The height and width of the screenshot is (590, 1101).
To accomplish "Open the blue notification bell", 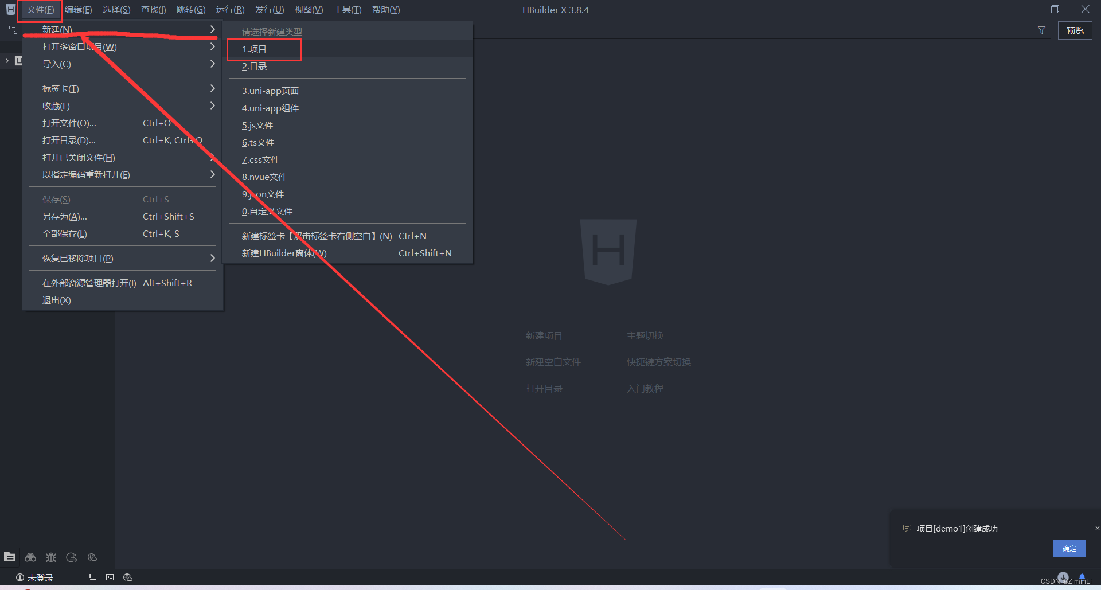I will pyautogui.click(x=1082, y=577).
